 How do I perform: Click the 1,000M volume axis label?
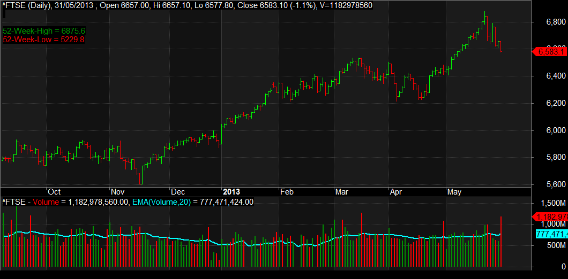(x=552, y=225)
